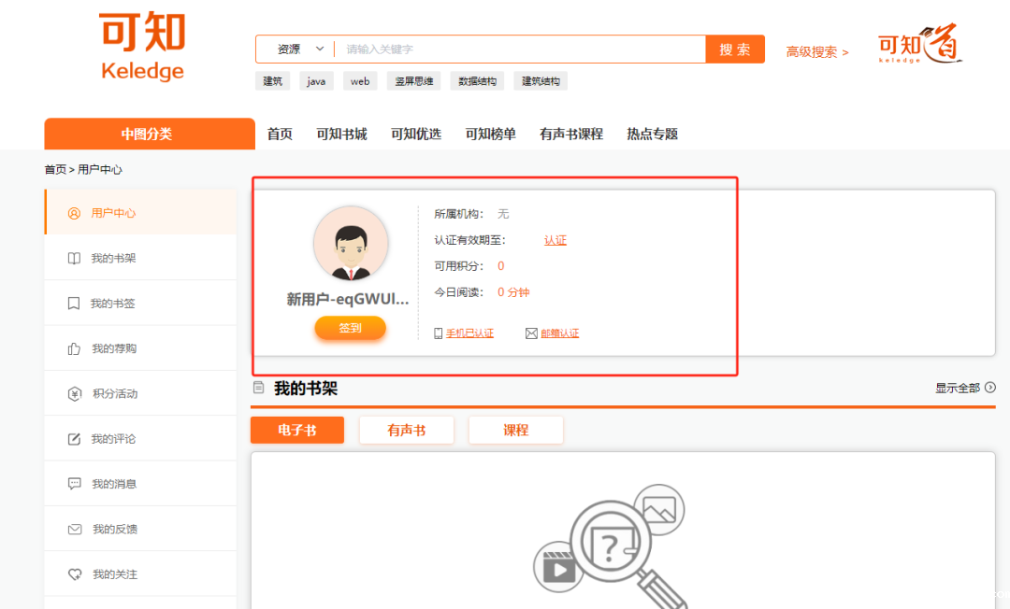Image resolution: width=1010 pixels, height=609 pixels.
Task: Switch to the 课程 tab
Action: (515, 431)
